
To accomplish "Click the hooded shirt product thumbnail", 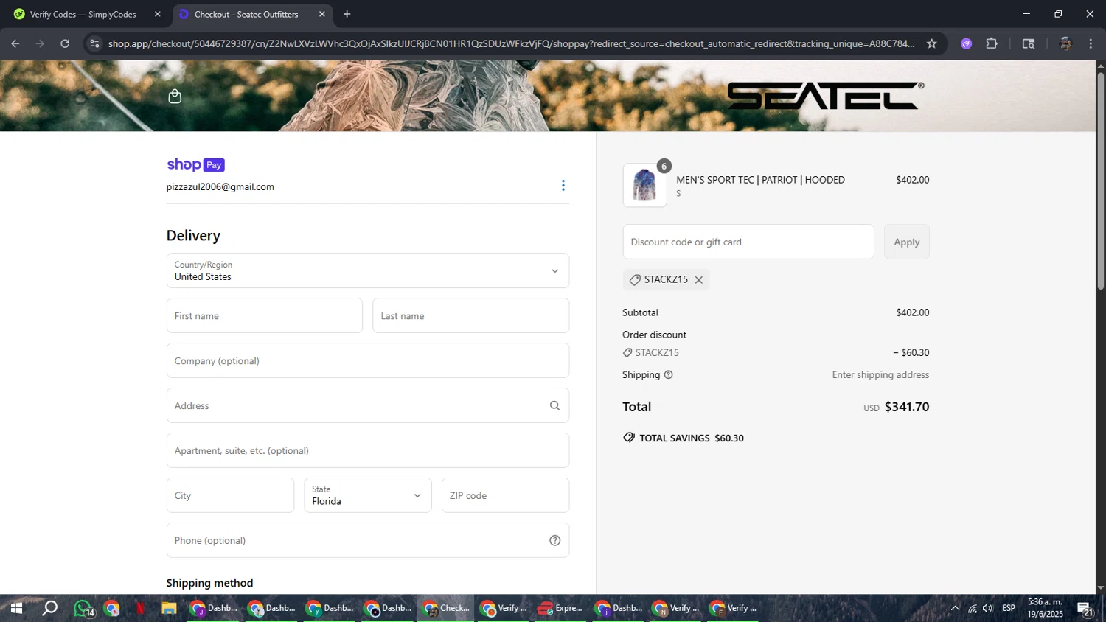I will pyautogui.click(x=644, y=185).
